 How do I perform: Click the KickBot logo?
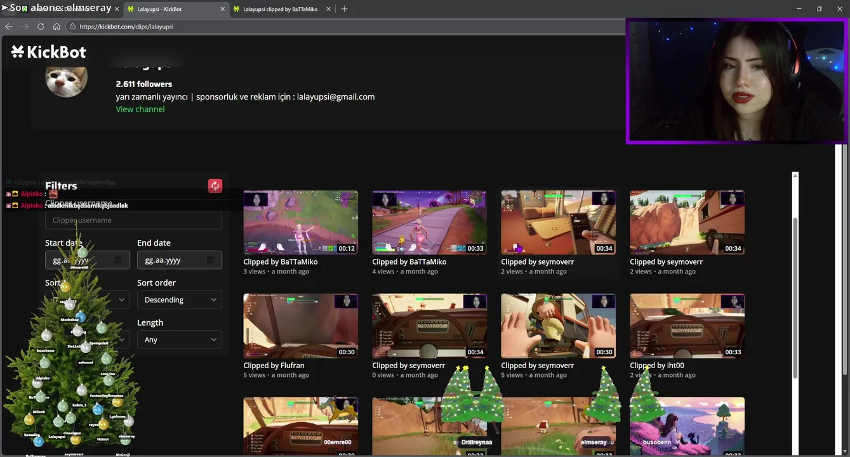48,52
